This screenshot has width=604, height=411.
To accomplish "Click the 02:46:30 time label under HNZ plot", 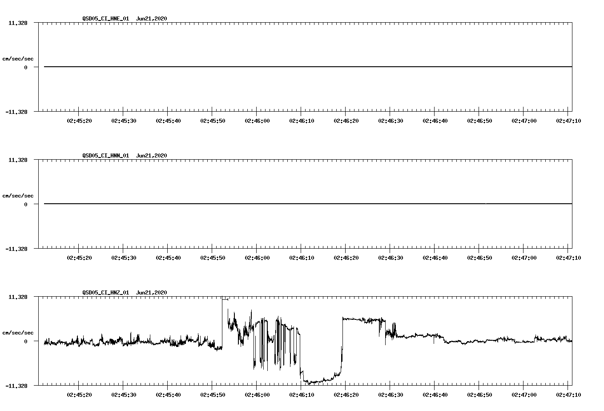I will coord(391,395).
